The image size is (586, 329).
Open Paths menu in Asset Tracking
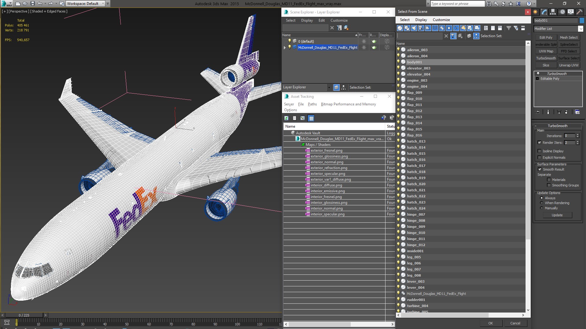point(312,104)
